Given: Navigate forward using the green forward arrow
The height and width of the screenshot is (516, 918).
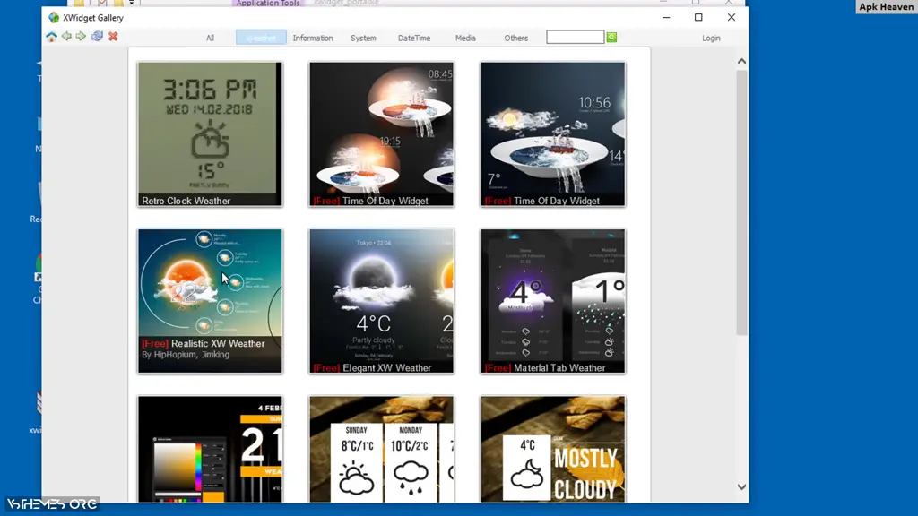Looking at the screenshot, I should 81,37.
